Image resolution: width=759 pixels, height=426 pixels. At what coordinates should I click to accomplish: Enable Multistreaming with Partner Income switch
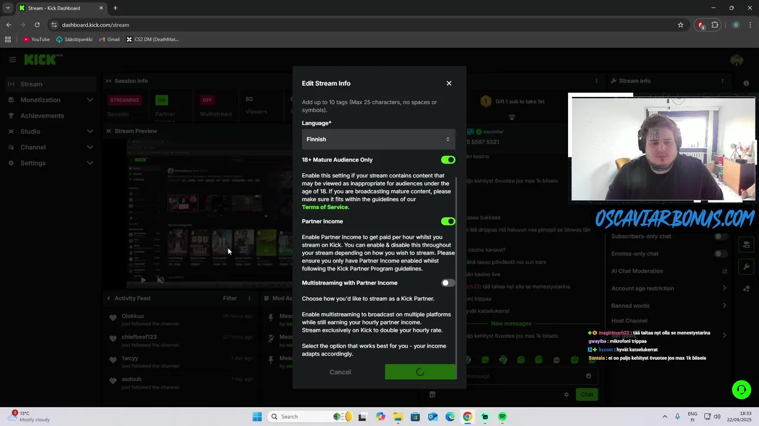coord(448,283)
